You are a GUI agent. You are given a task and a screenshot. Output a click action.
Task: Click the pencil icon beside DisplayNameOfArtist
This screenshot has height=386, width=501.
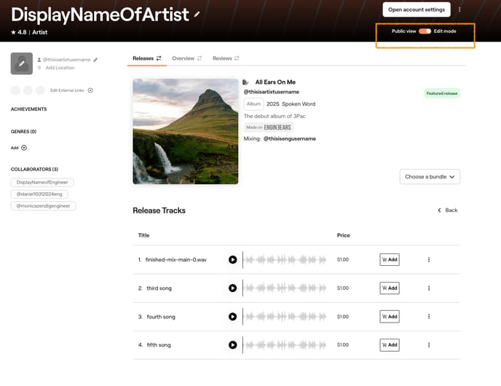point(197,14)
